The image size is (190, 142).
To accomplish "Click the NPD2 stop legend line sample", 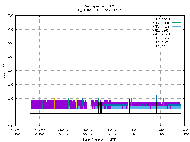I will [176, 22].
